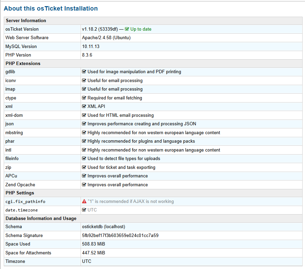Click the Database Information and Usage header
The image size is (305, 269).
pos(41,218)
